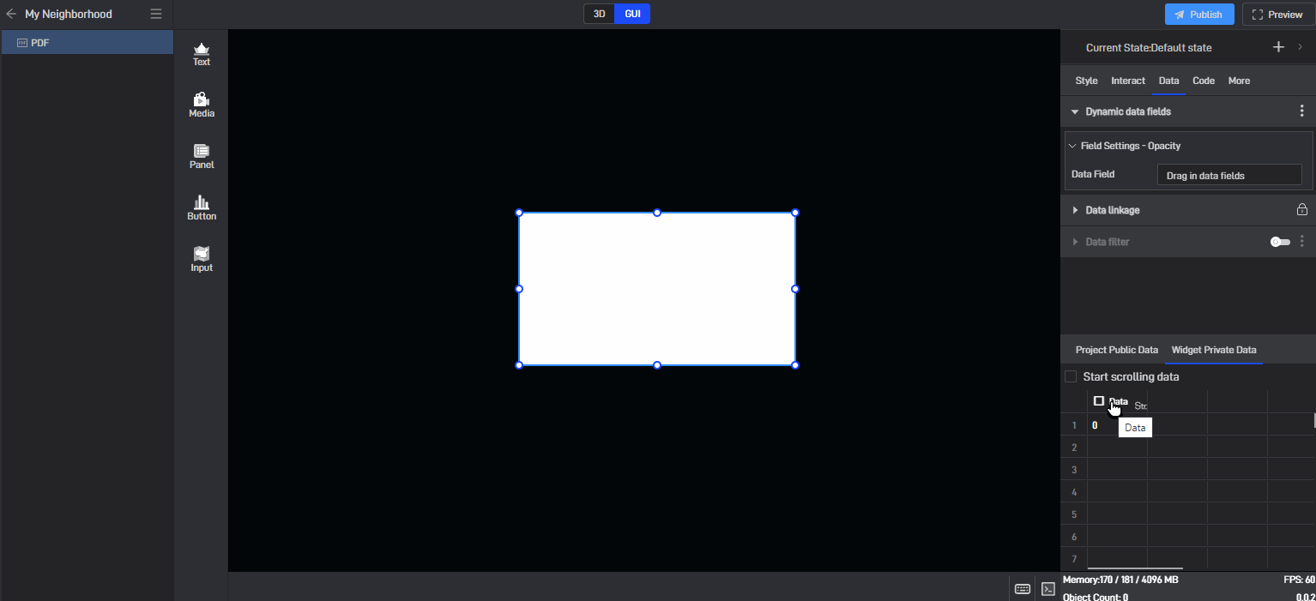Toggle the Data filter switch
This screenshot has width=1316, height=601.
coord(1280,242)
